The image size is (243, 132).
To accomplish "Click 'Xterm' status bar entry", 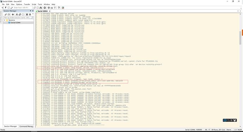I will tap(229, 130).
